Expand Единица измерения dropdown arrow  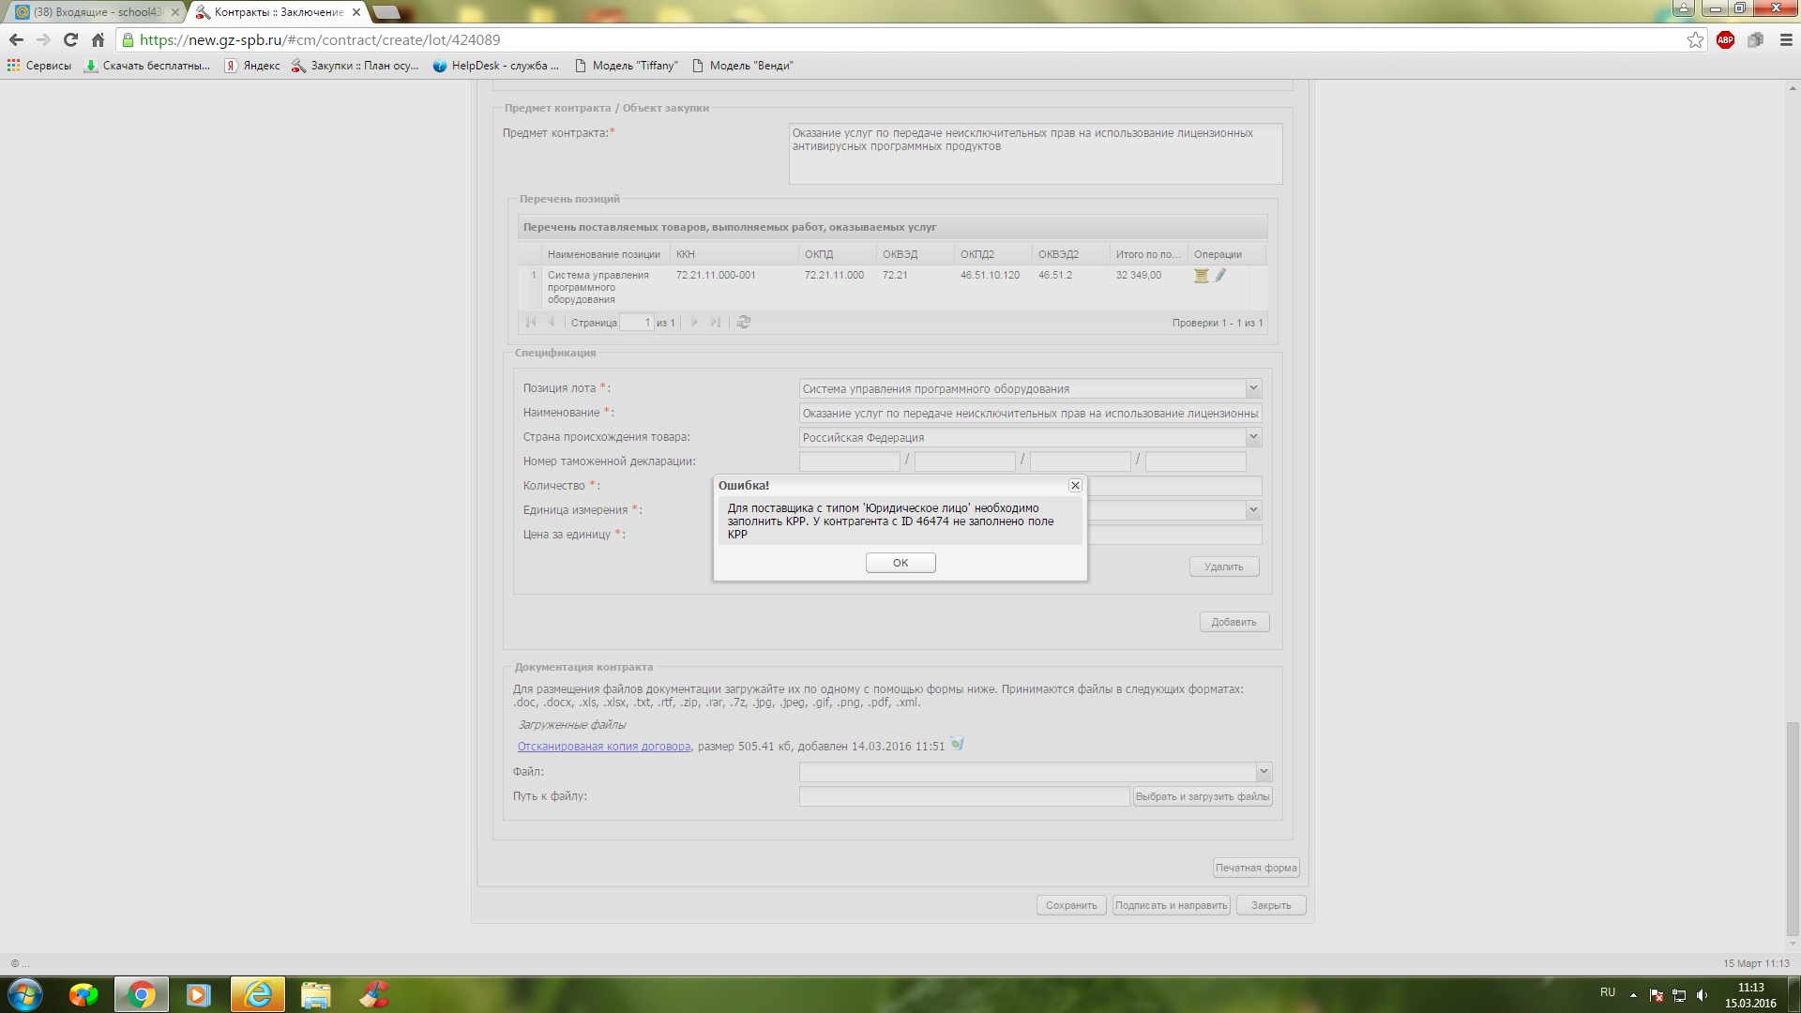(1253, 510)
